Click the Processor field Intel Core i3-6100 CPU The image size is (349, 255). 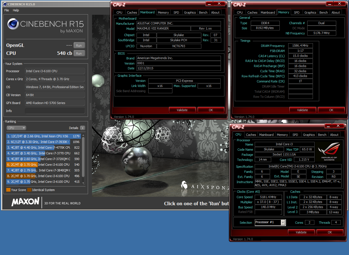(55, 71)
